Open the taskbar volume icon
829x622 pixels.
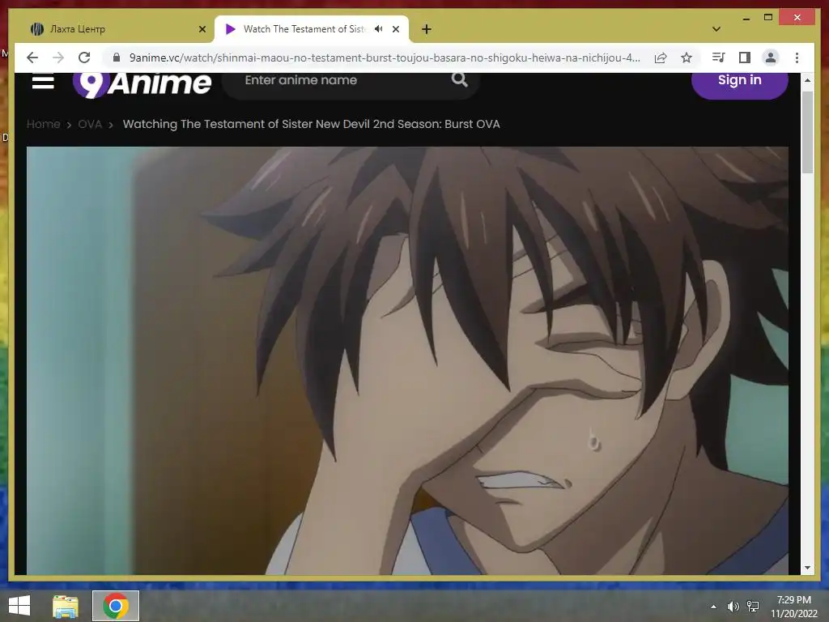733,606
